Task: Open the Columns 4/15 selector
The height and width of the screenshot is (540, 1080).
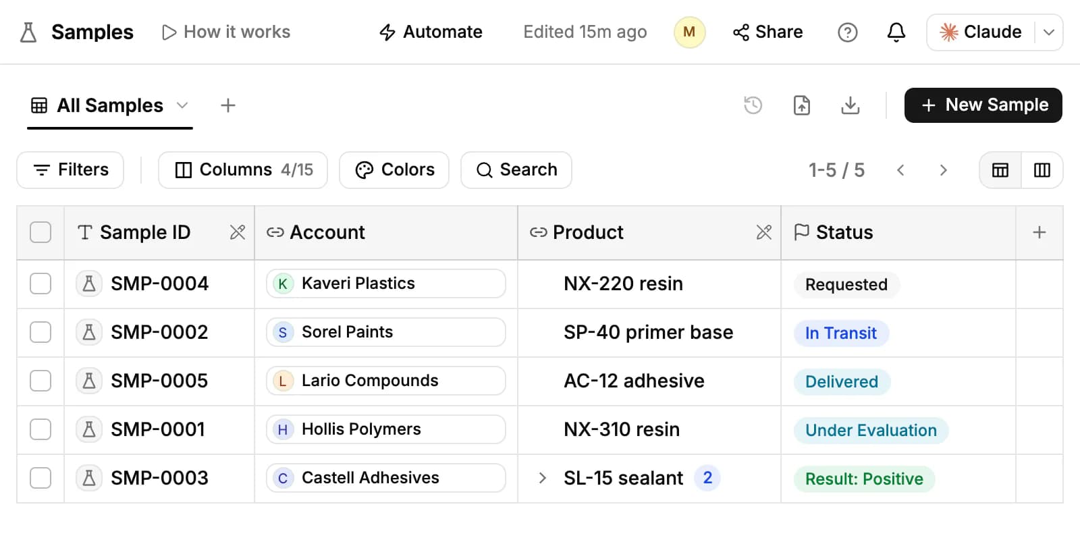Action: pyautogui.click(x=243, y=170)
